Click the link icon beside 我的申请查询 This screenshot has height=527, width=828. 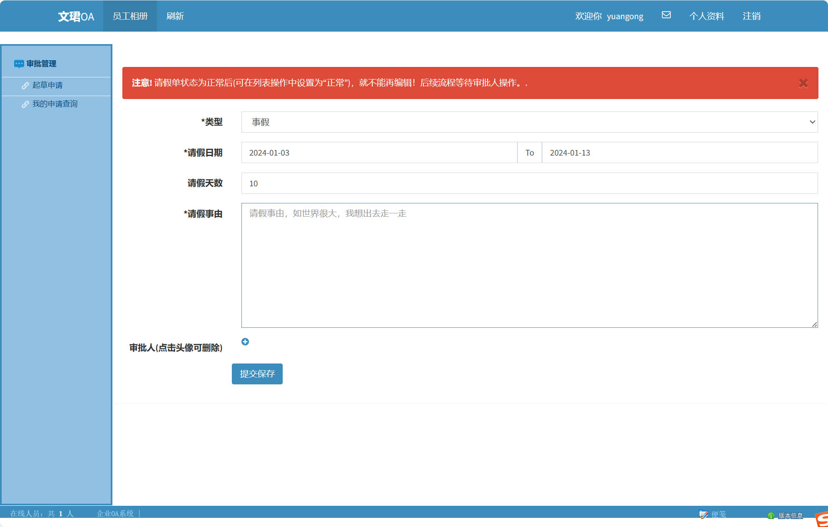25,104
